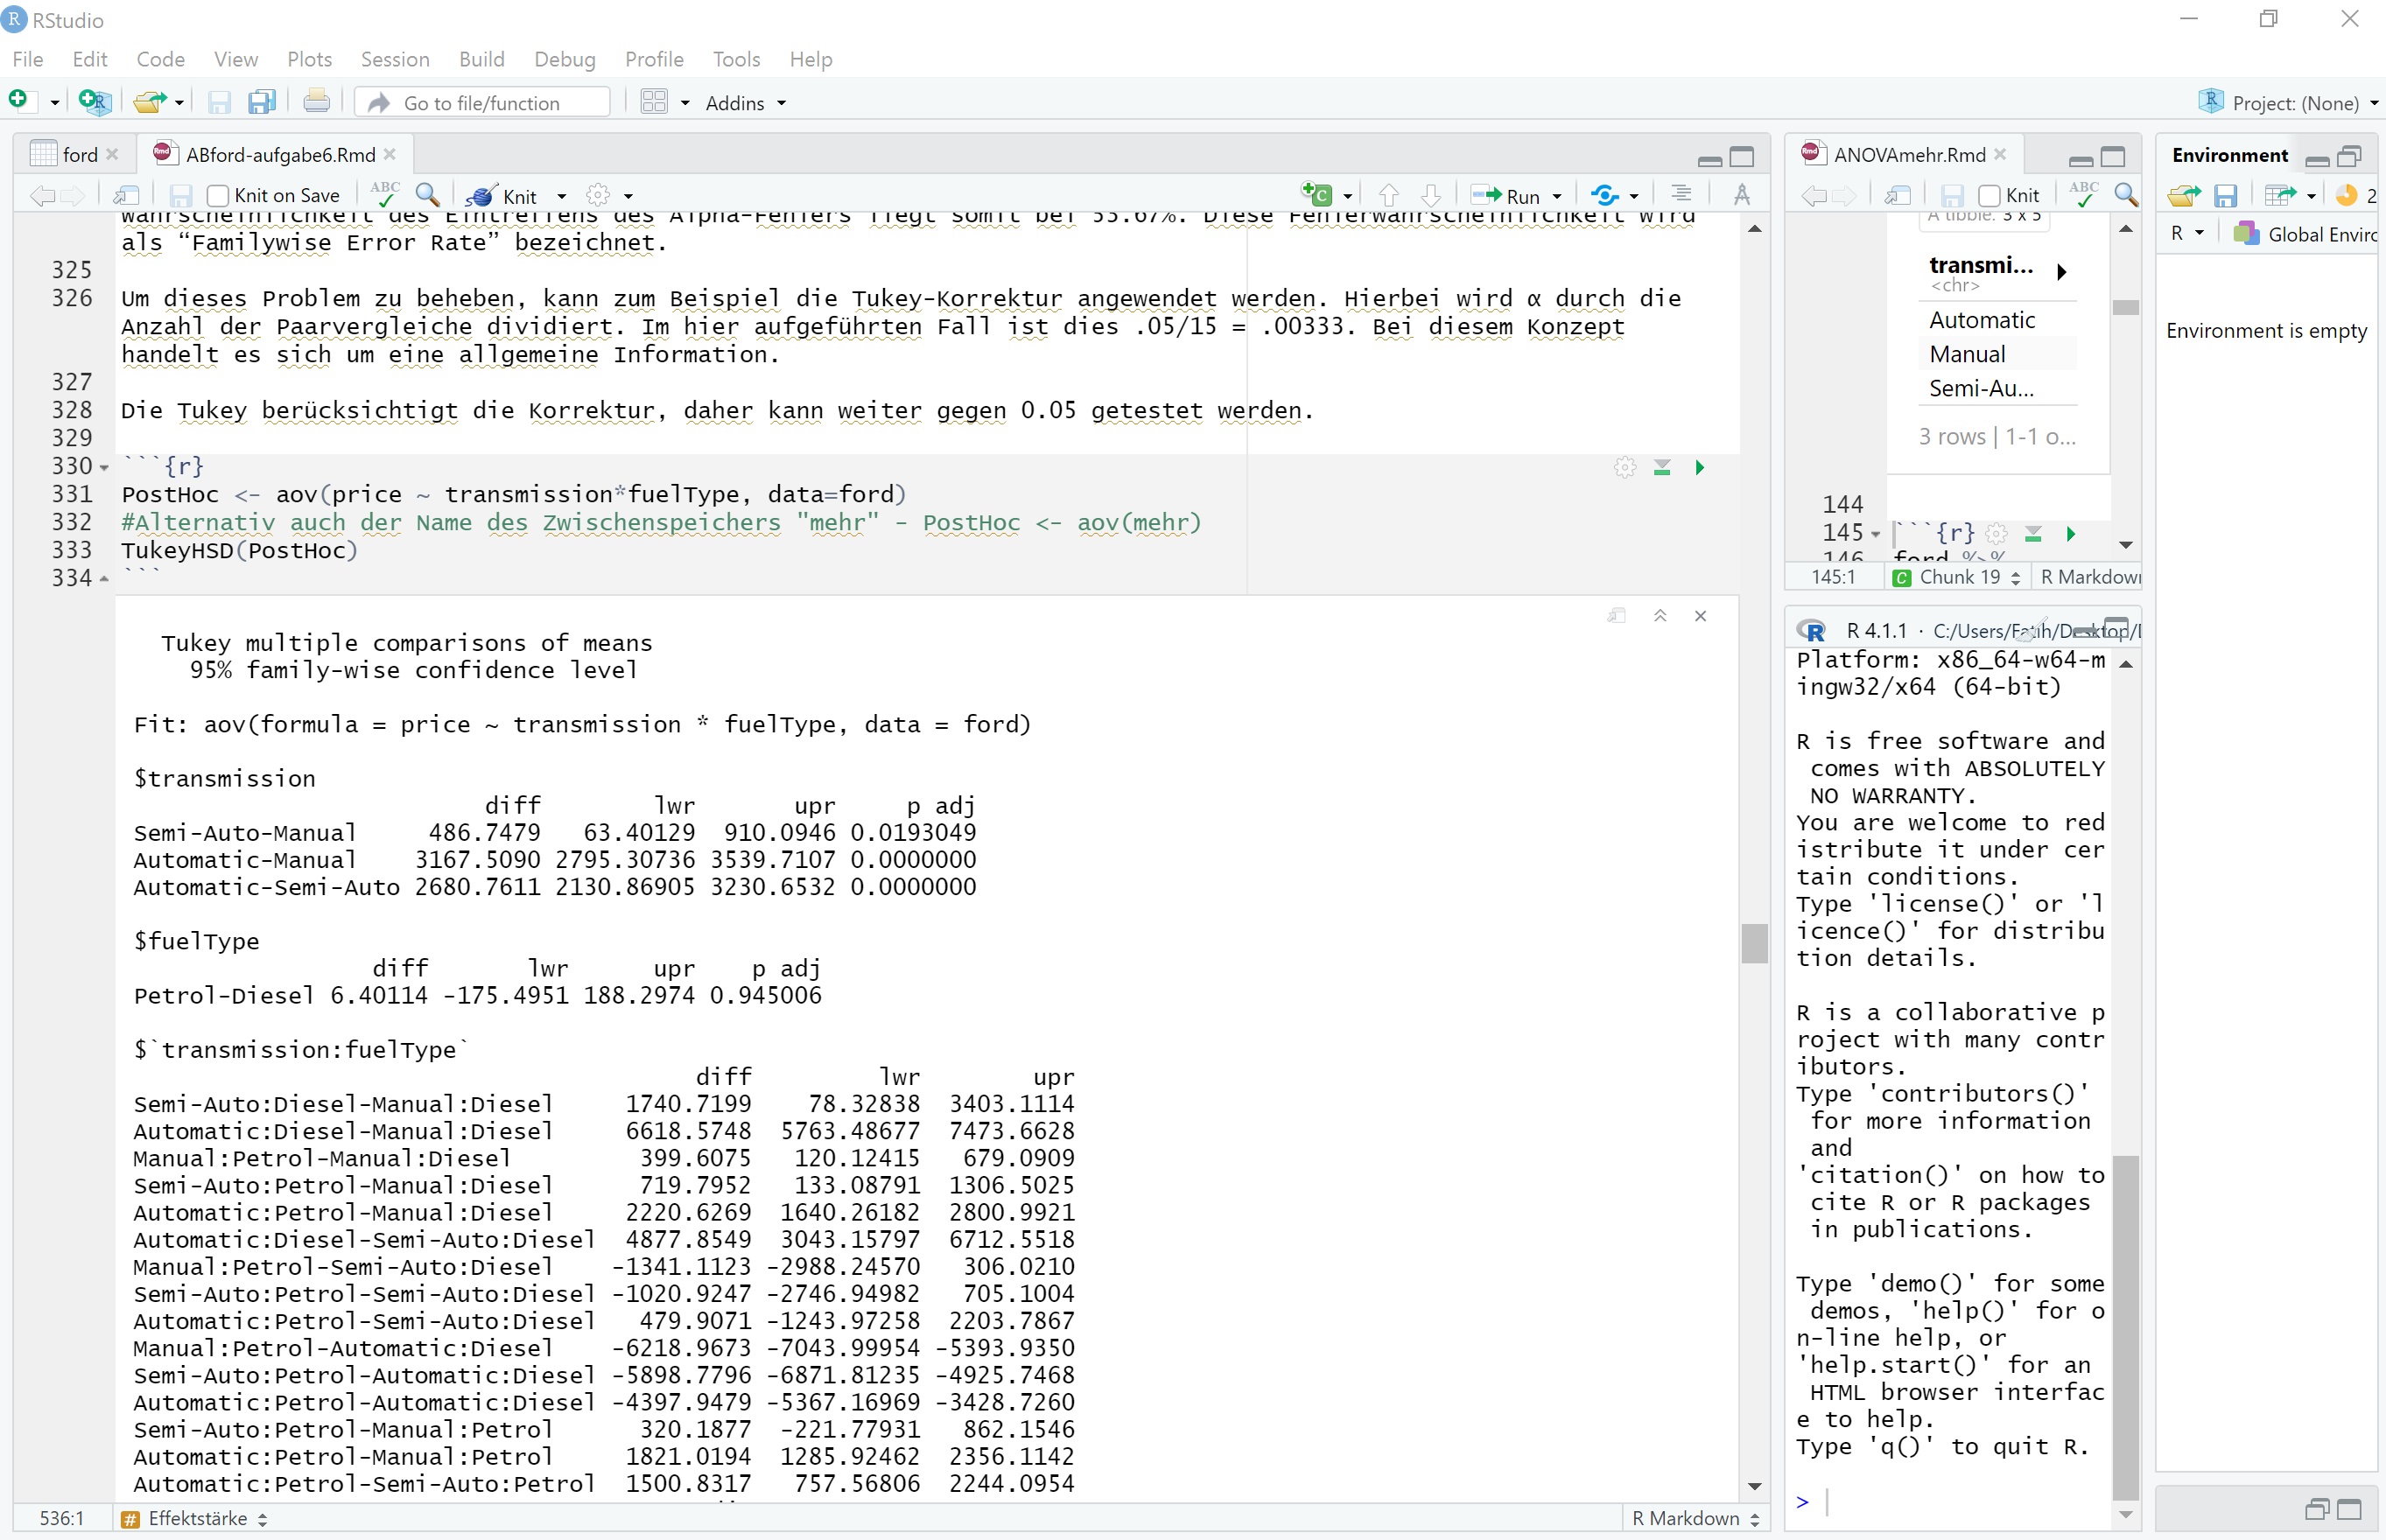The width and height of the screenshot is (2386, 1540).
Task: Save the workspace in the Environment pane
Action: 2225,196
